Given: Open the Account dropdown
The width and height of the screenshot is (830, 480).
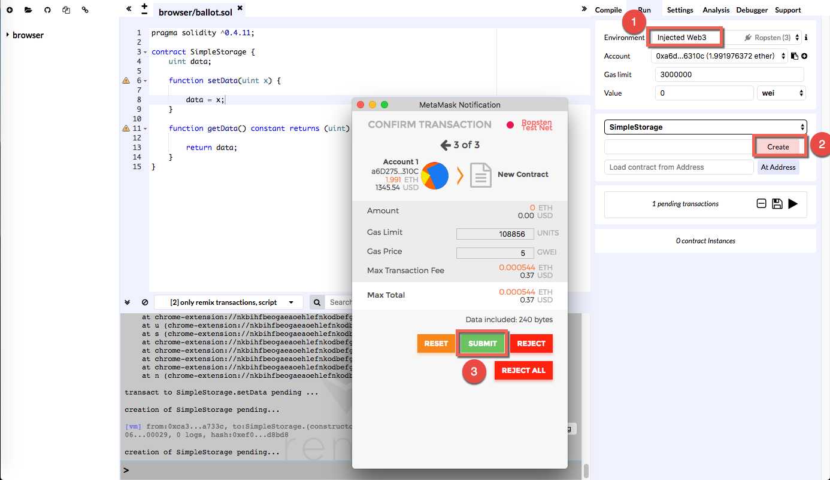Looking at the screenshot, I should click(719, 56).
